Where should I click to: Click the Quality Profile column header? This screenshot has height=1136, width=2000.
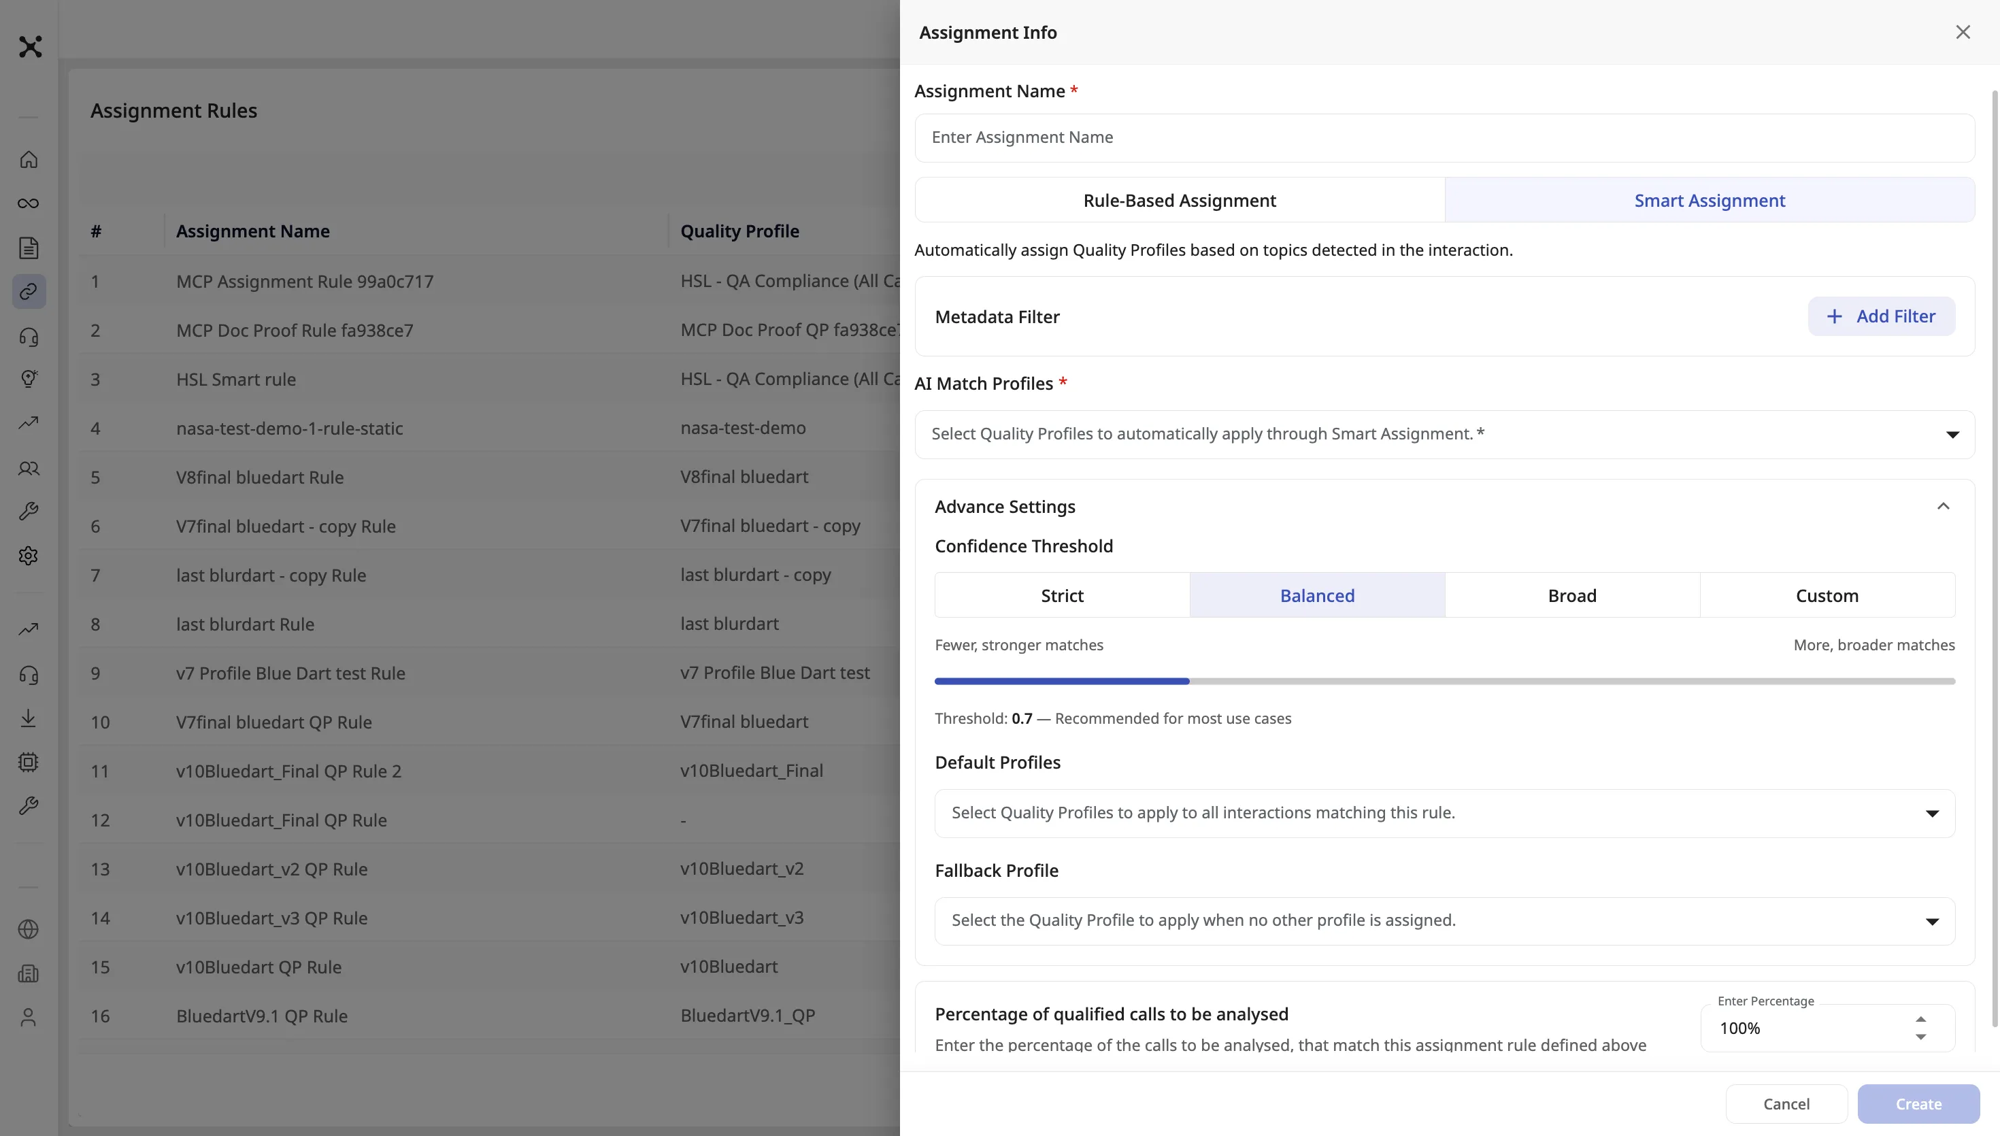click(739, 231)
